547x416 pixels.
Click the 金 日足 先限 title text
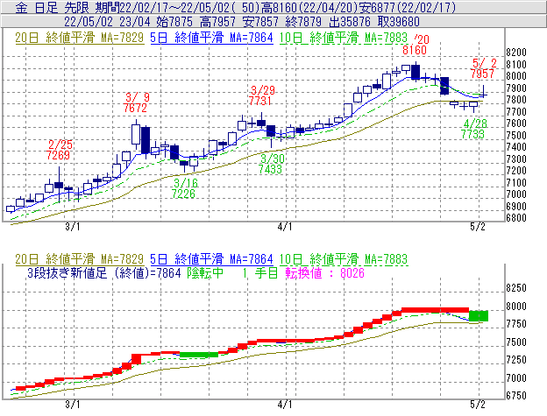coord(52,8)
